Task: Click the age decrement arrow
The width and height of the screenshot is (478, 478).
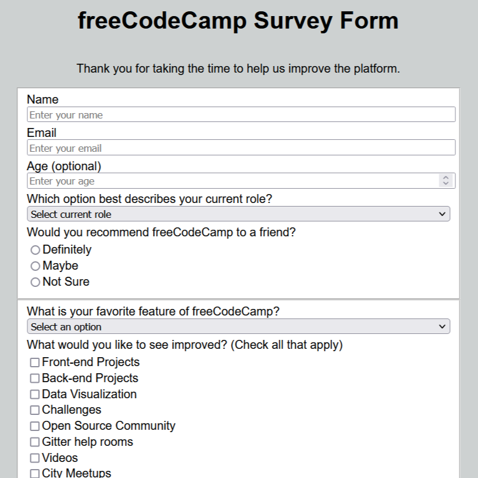Action: 446,183
